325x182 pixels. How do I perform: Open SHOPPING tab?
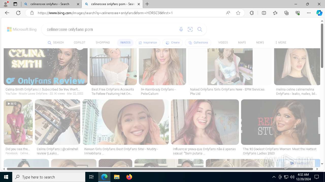(103, 42)
